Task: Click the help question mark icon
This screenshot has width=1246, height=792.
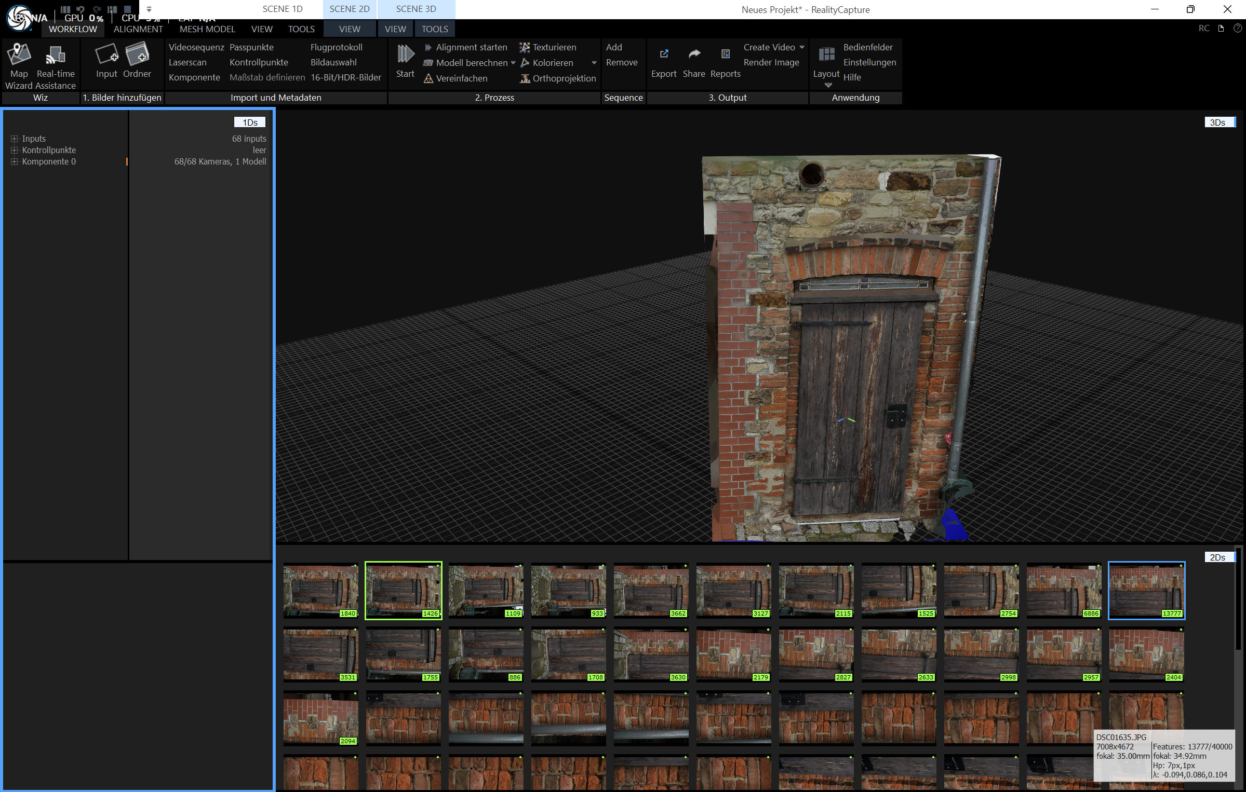Action: pyautogui.click(x=1238, y=29)
